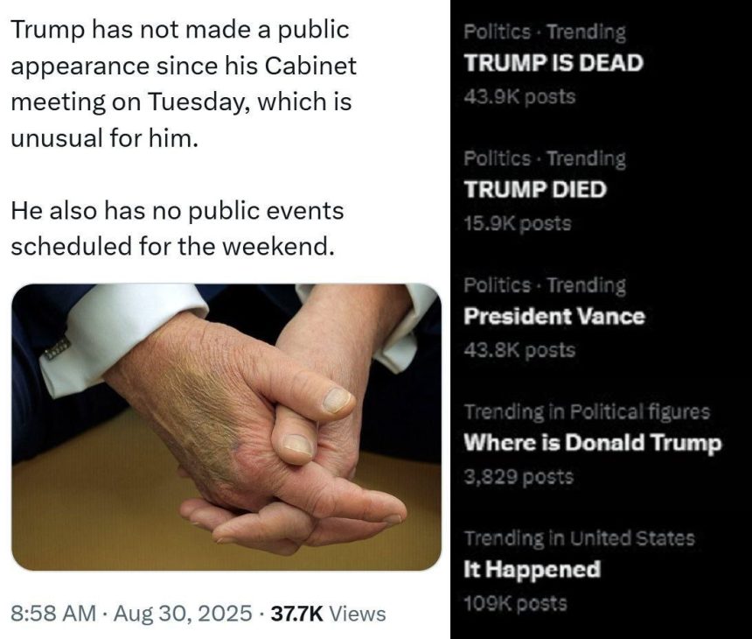Screen dimensions: 752x639
Task: Open the "TRUMP IS DEAD" trending topic
Action: pyautogui.click(x=553, y=63)
